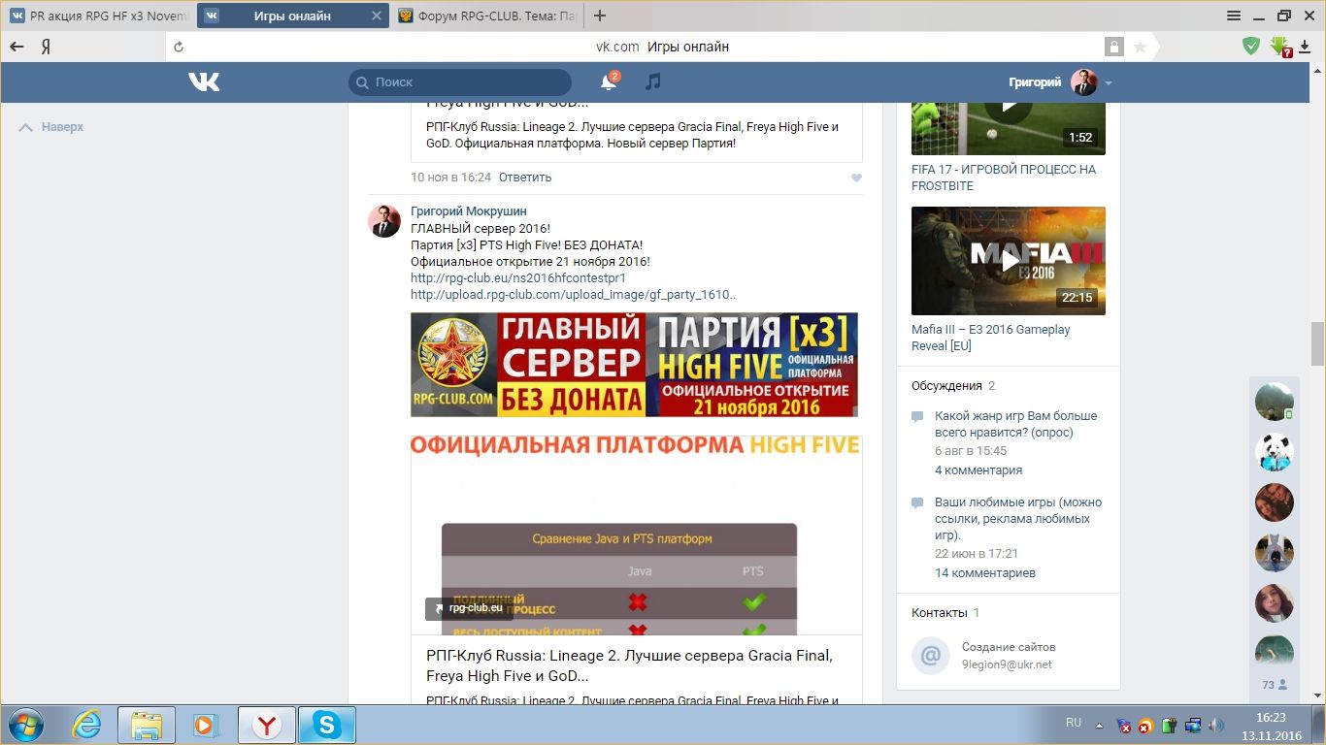Open the upload.rpg-club.com image link

[x=573, y=295]
